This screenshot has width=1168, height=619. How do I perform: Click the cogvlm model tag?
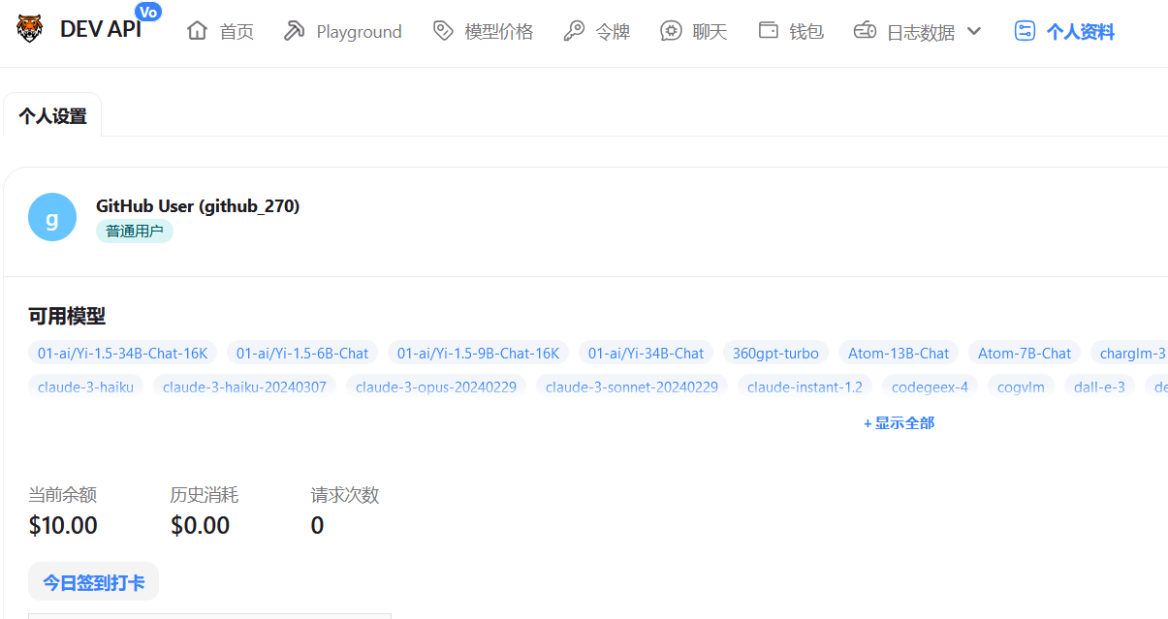click(1022, 387)
